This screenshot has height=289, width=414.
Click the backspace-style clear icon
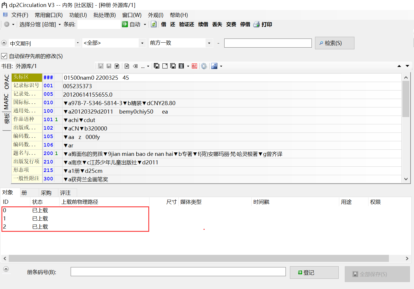click(x=135, y=66)
